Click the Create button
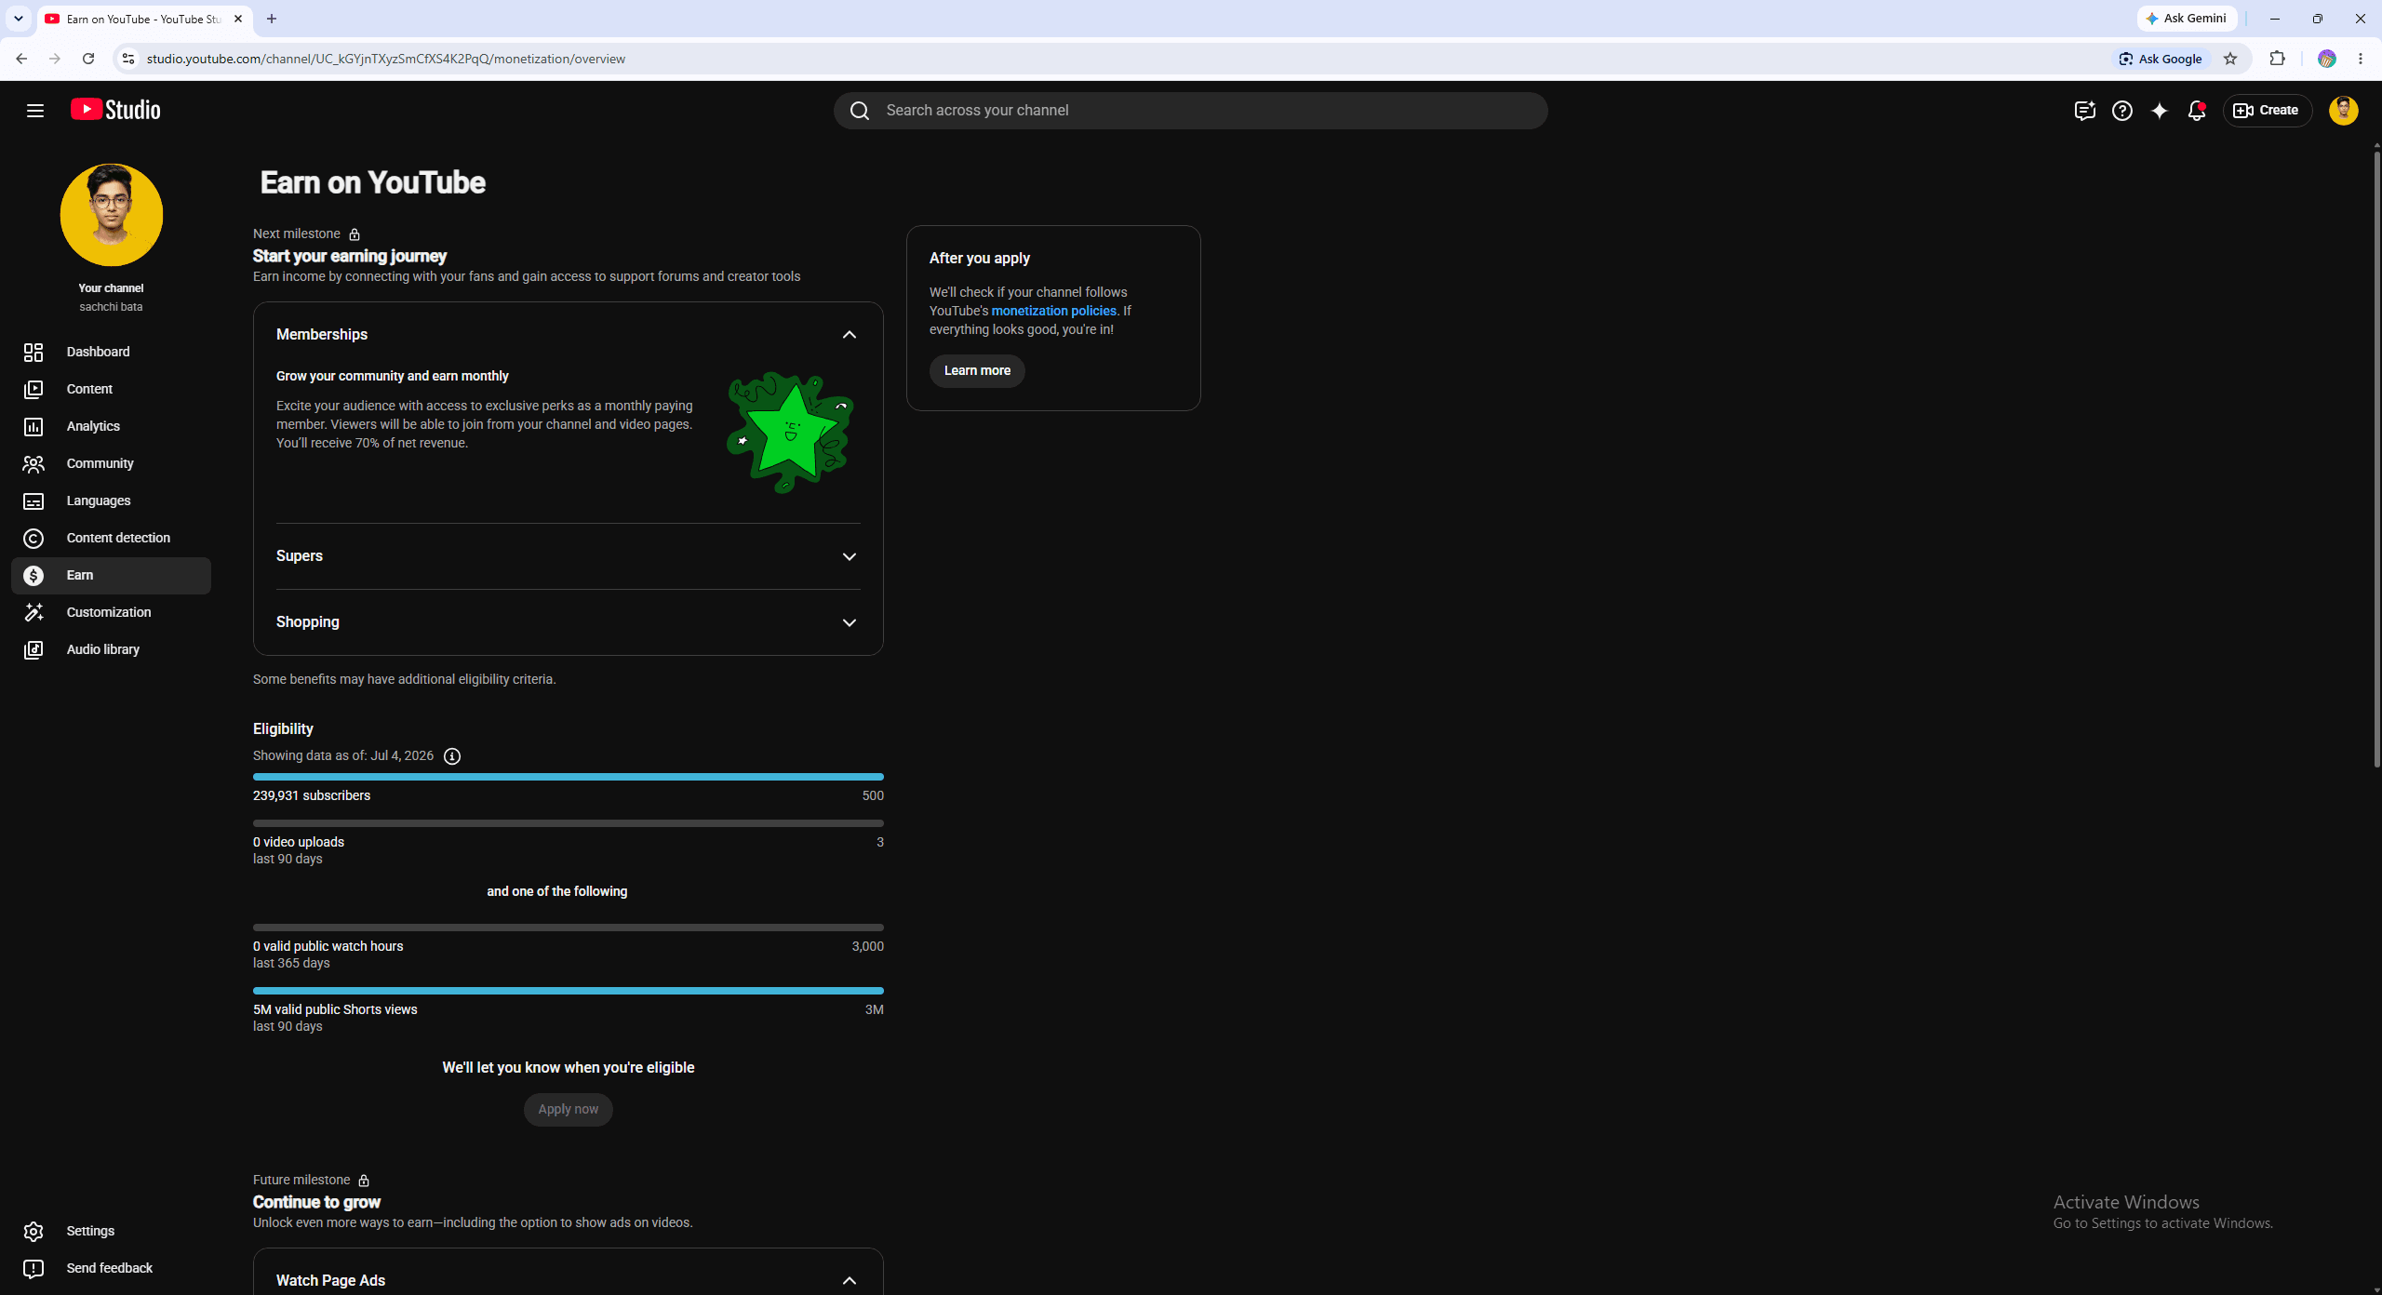2382x1295 pixels. [2267, 111]
